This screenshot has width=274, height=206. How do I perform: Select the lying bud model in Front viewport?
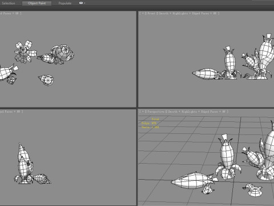(207, 74)
